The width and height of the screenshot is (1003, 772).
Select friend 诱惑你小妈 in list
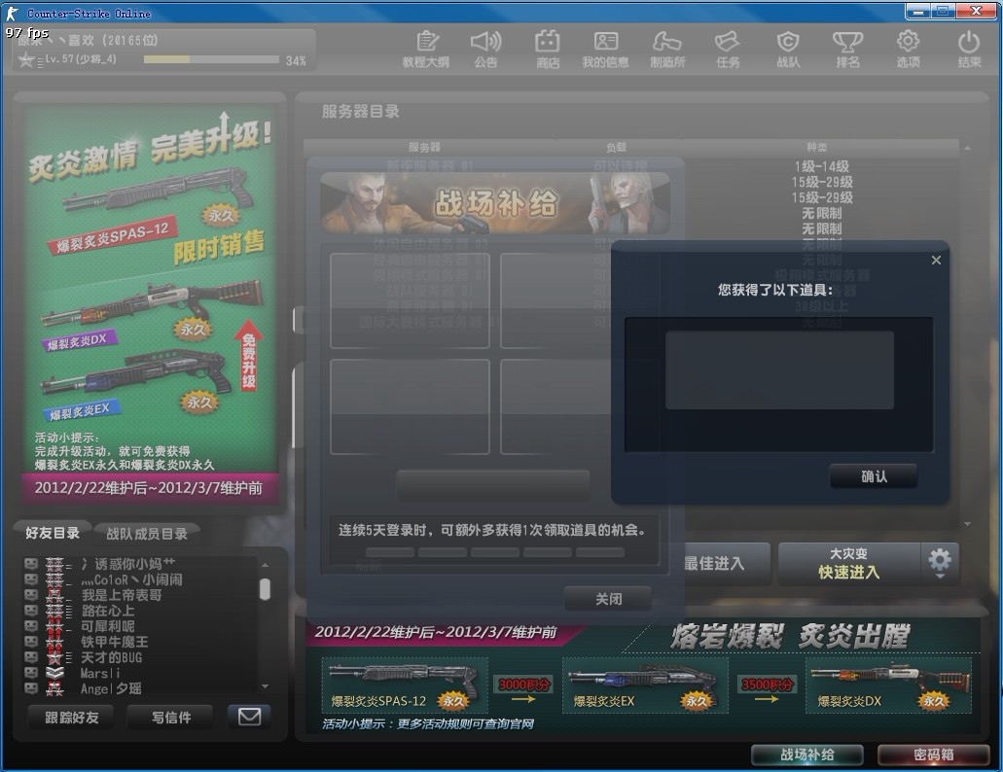(x=139, y=564)
